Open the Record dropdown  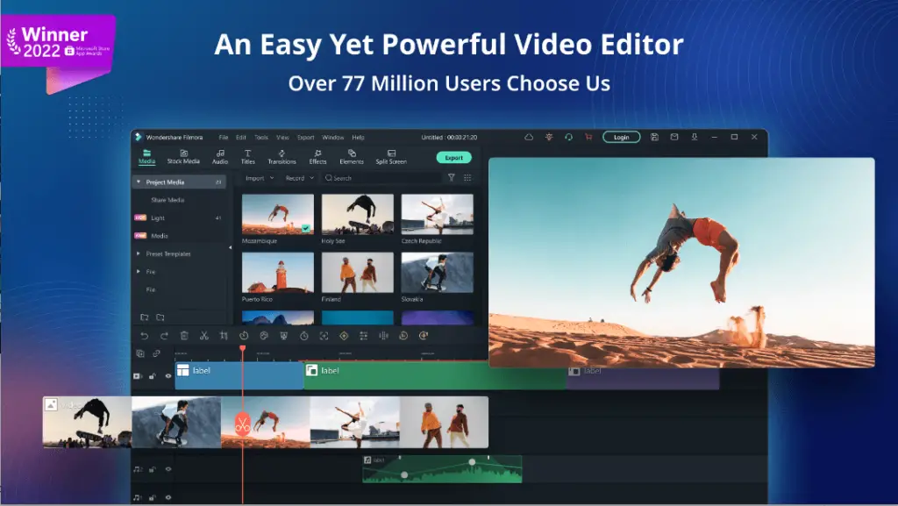pyautogui.click(x=300, y=178)
